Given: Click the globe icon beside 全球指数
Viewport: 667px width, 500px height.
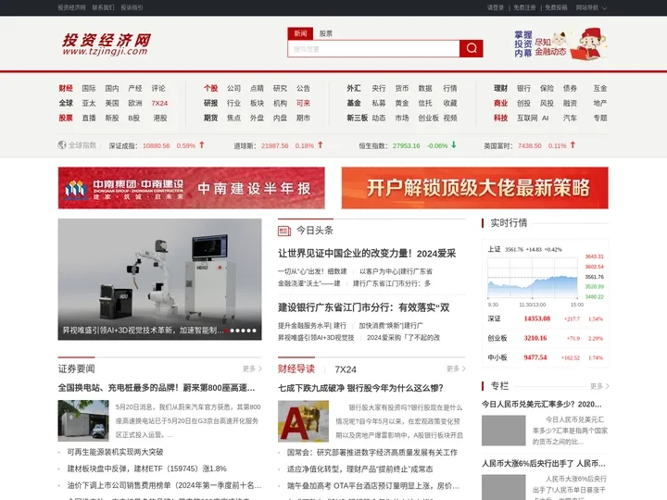Looking at the screenshot, I should (x=62, y=145).
